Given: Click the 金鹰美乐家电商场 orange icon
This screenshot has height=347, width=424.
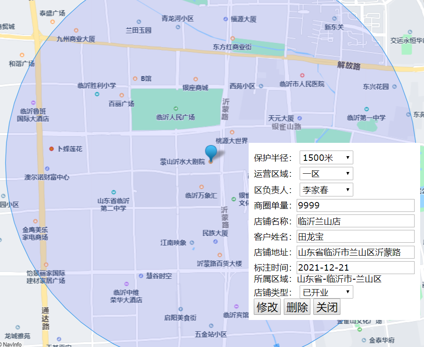Looking at the screenshot, I should [36, 221].
